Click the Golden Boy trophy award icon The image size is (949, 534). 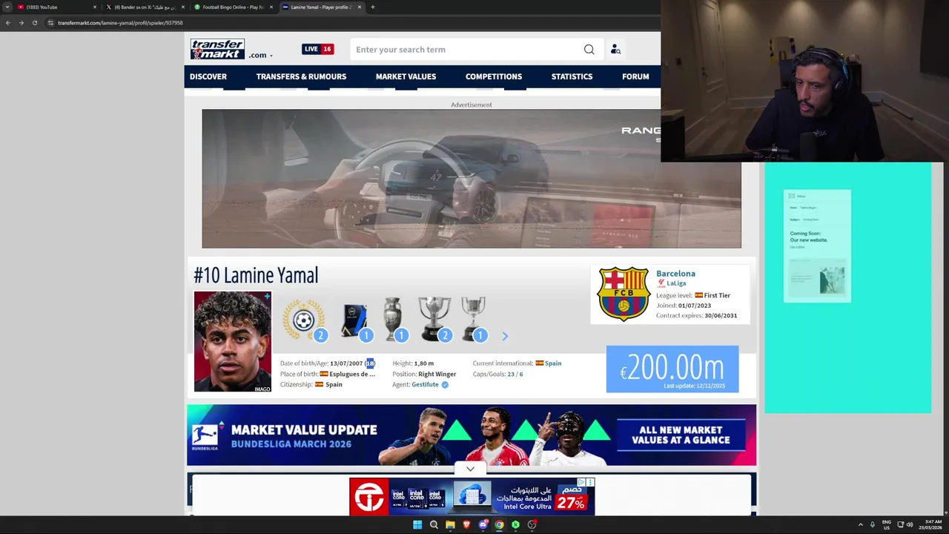(x=355, y=320)
